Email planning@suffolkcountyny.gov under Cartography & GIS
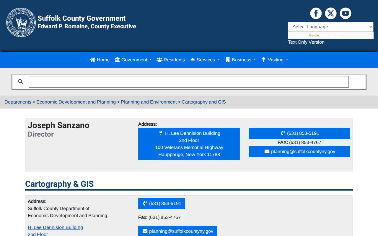 [177, 231]
